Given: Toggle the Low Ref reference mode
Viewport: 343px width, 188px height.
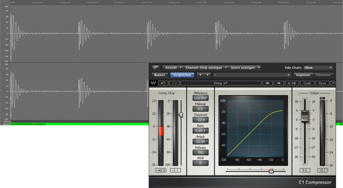Looking at the screenshot, I should click(x=200, y=98).
